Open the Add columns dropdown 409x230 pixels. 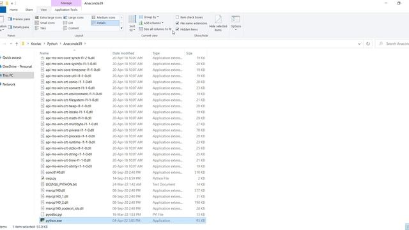pyautogui.click(x=151, y=23)
